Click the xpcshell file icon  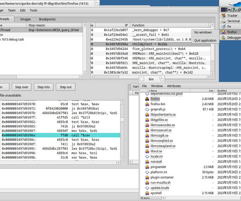click(147, 193)
